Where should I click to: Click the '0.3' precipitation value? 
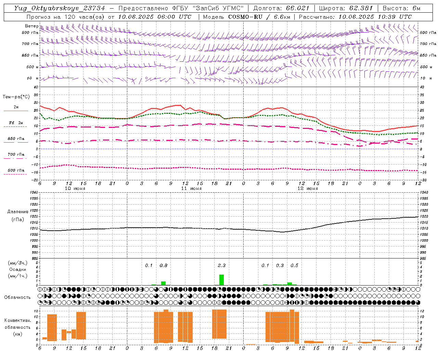click(x=280, y=265)
